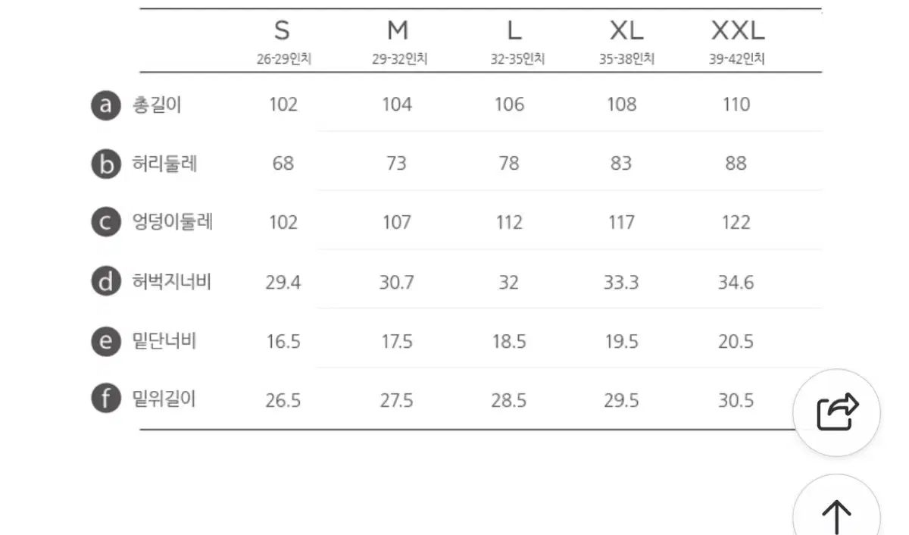Screen dimensions: 909x535
Task: Click the M size column header
Action: pos(398,31)
